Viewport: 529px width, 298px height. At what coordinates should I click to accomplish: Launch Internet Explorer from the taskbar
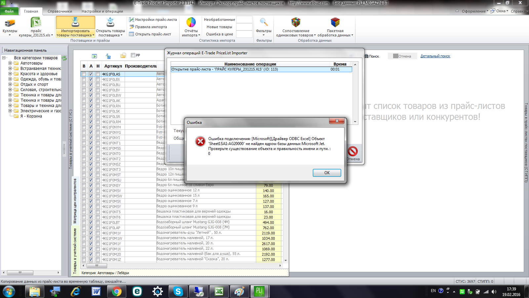(x=76, y=292)
